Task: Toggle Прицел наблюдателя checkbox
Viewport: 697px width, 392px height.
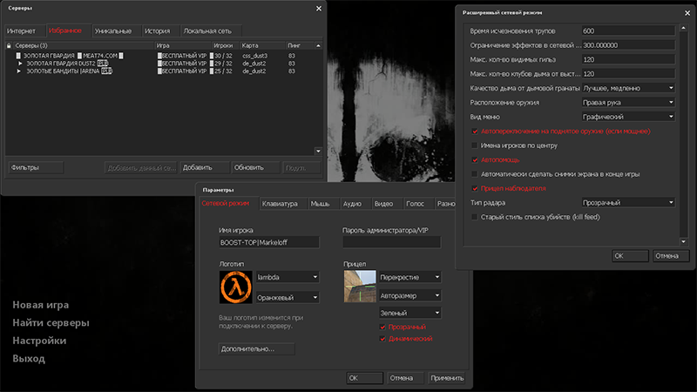Action: tap(475, 188)
